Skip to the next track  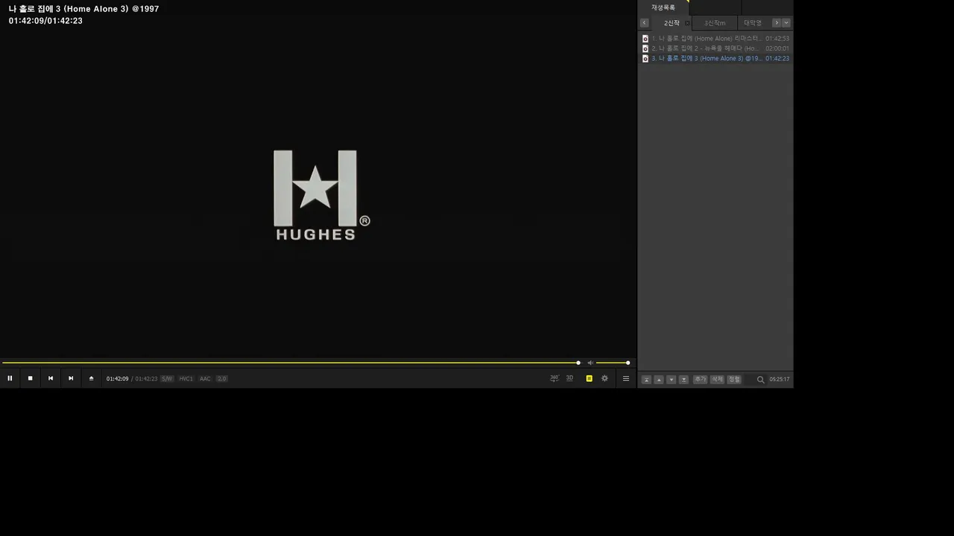[71, 378]
